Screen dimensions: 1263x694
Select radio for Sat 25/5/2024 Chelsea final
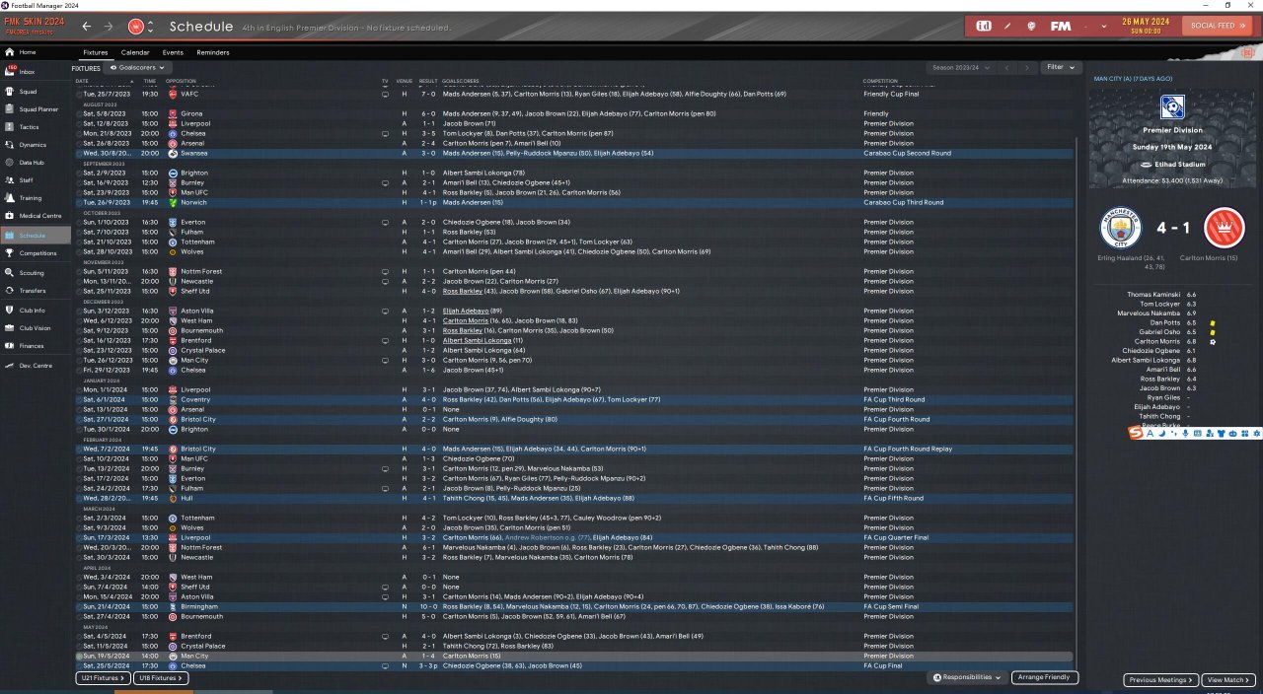tap(79, 666)
